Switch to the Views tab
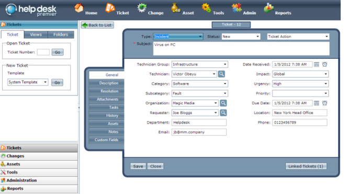The height and width of the screenshot is (194, 348). (x=36, y=34)
